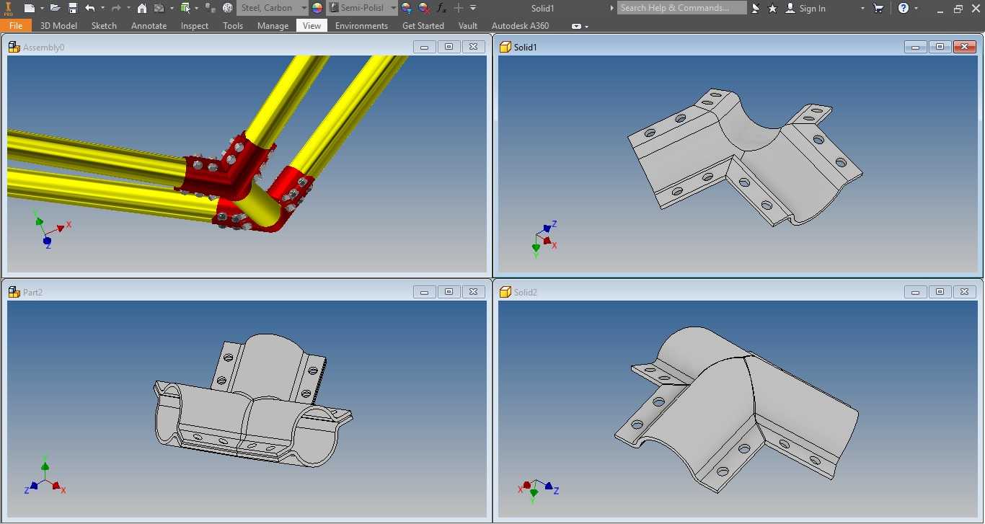The height and width of the screenshot is (524, 985).
Task: Expand the Sign In dropdown arrow
Action: click(x=862, y=8)
